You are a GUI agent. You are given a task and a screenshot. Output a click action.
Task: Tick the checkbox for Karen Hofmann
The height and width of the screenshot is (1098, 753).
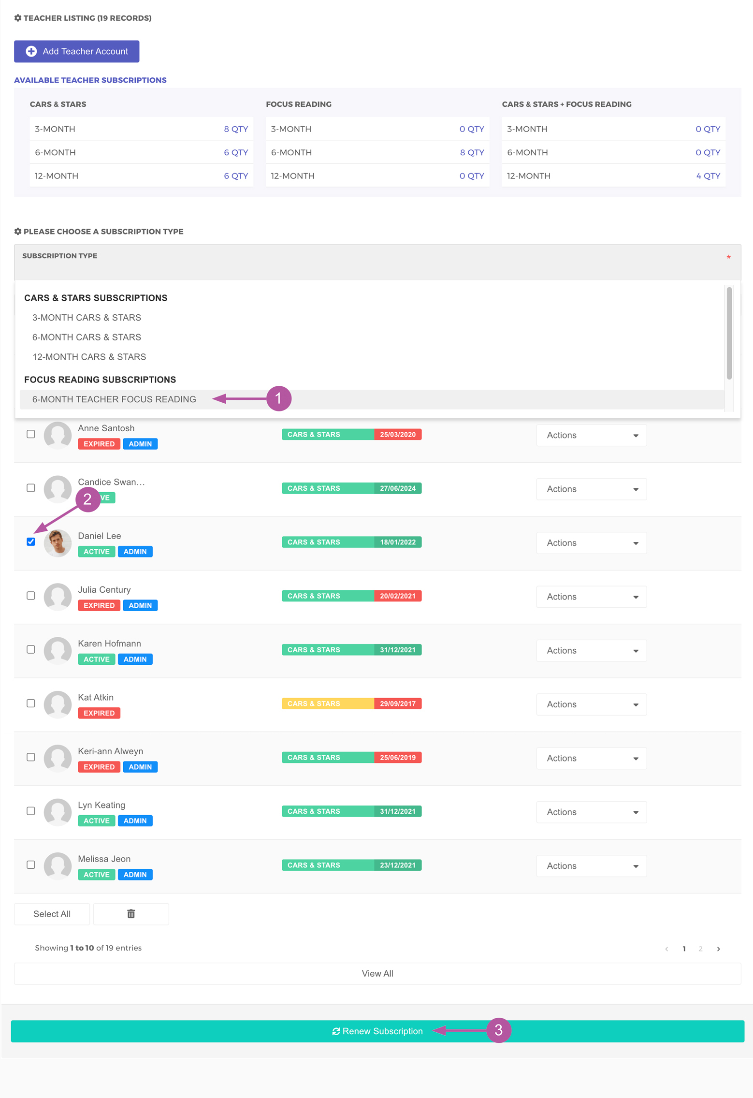pyautogui.click(x=31, y=649)
